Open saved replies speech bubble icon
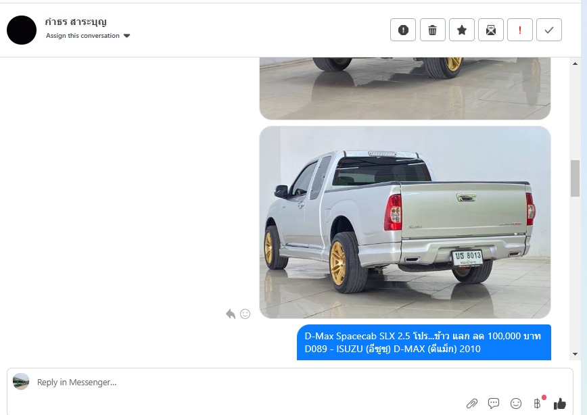Viewport: 587px width, 415px height. (x=494, y=403)
